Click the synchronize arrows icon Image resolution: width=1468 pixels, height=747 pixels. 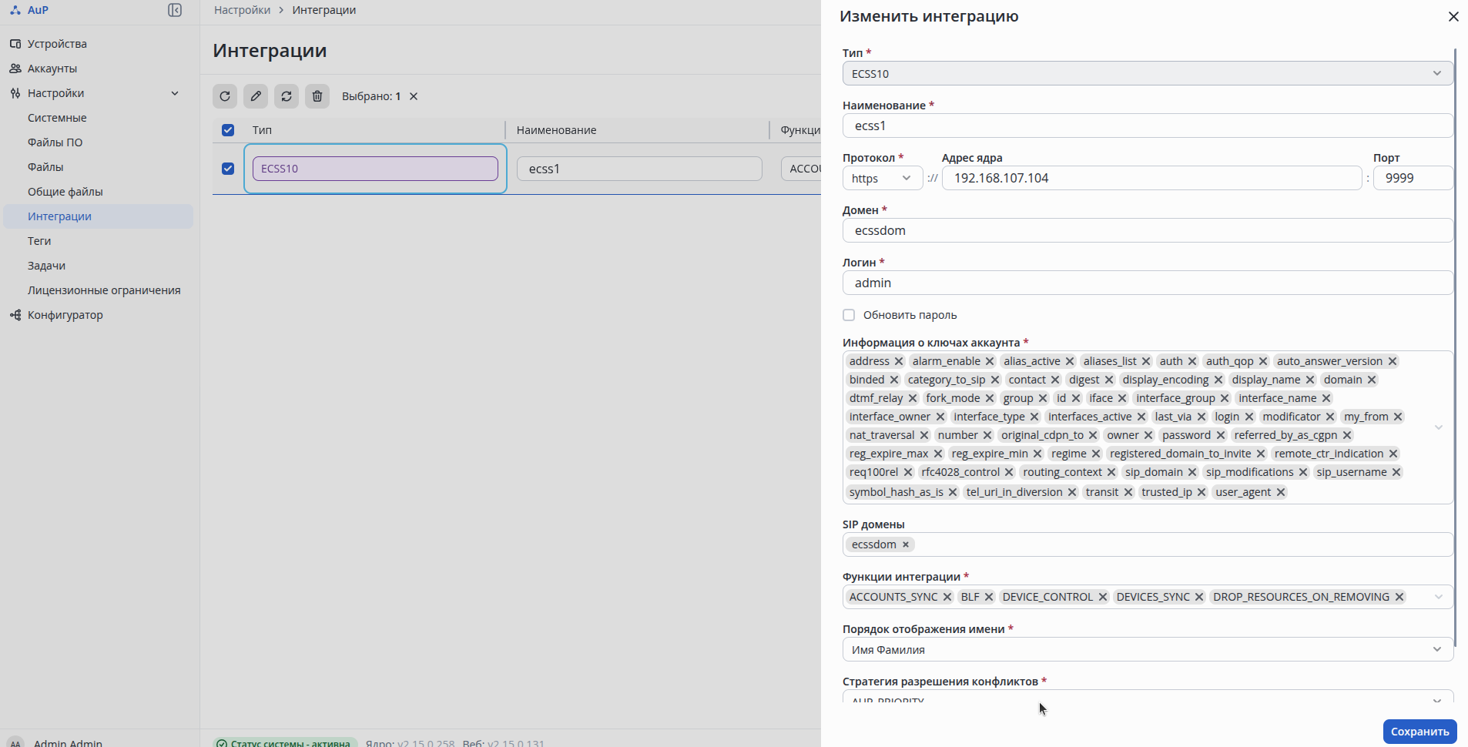287,96
